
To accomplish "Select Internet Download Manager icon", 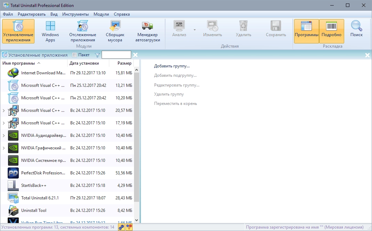I will pos(13,73).
